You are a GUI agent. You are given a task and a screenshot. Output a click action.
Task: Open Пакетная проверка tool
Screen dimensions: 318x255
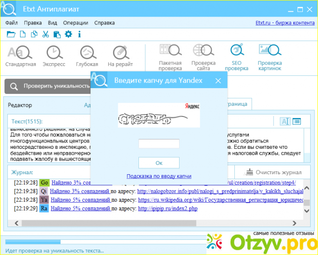tap(170, 57)
